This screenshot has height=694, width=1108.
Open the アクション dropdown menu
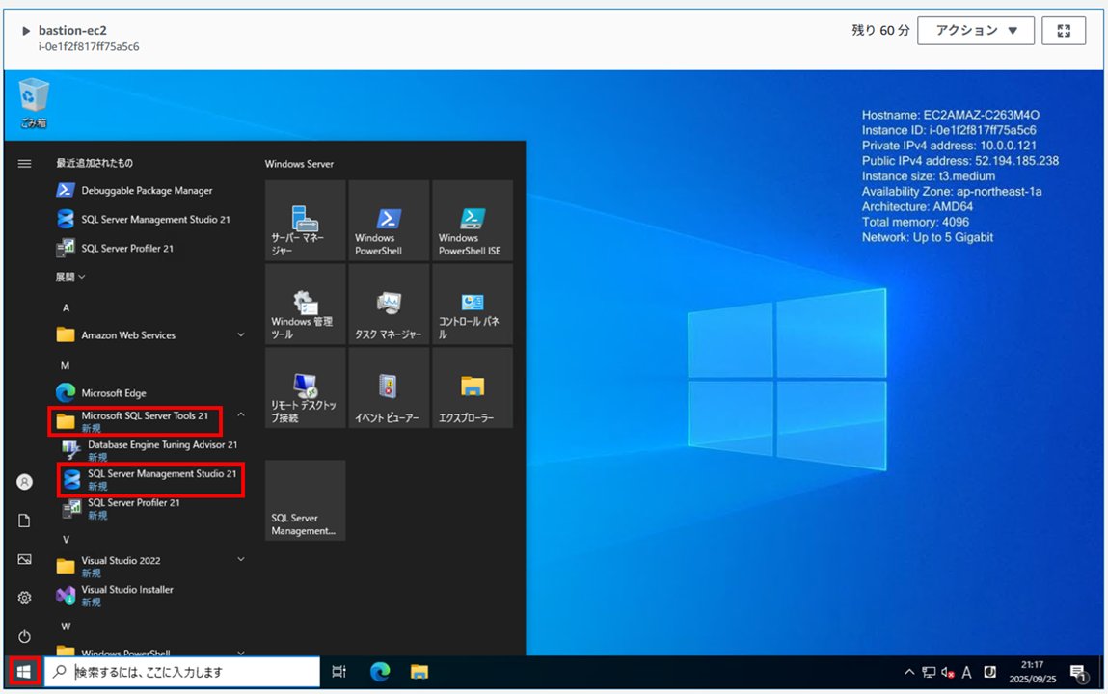click(x=976, y=31)
